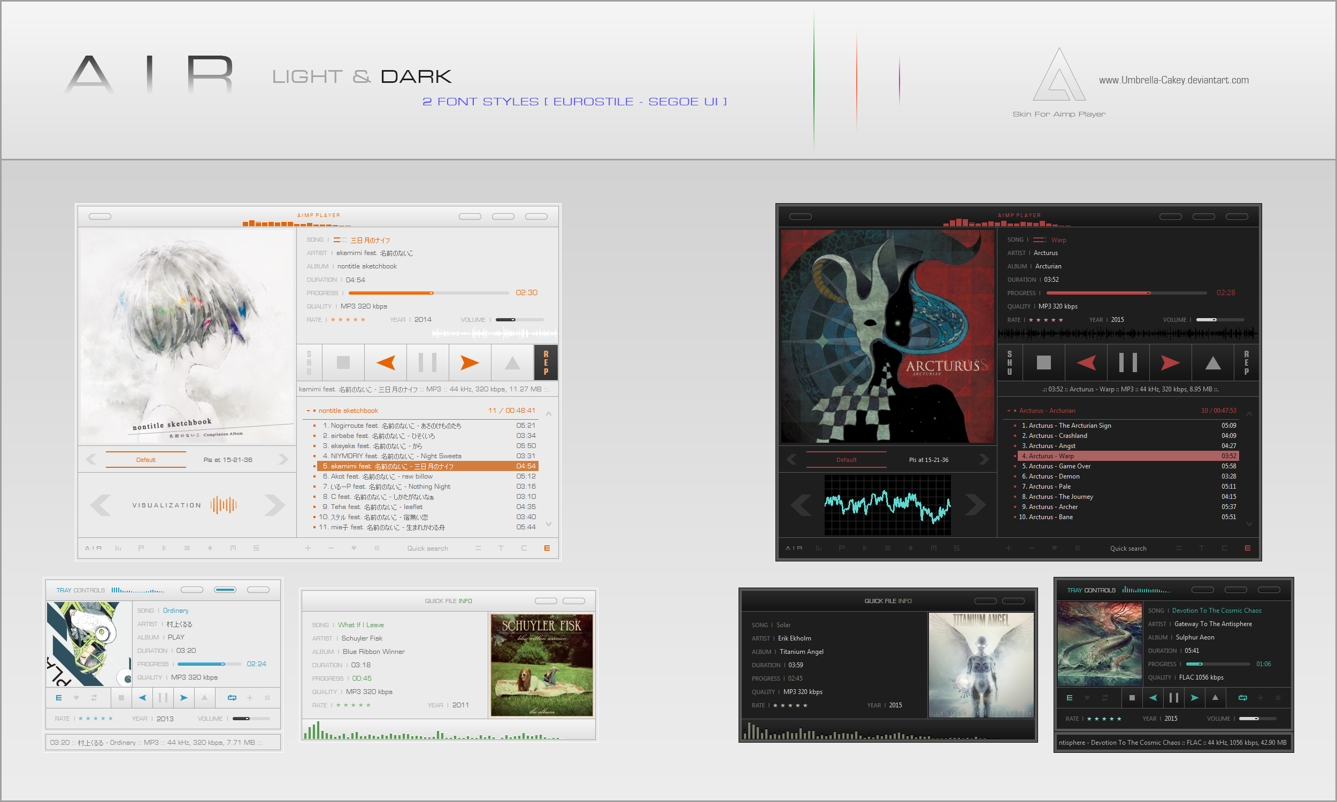Click the heart icon in light tray controls
The height and width of the screenshot is (802, 1337).
tap(76, 698)
